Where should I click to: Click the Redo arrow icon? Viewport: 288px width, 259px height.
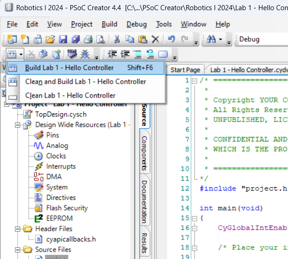coord(184,39)
